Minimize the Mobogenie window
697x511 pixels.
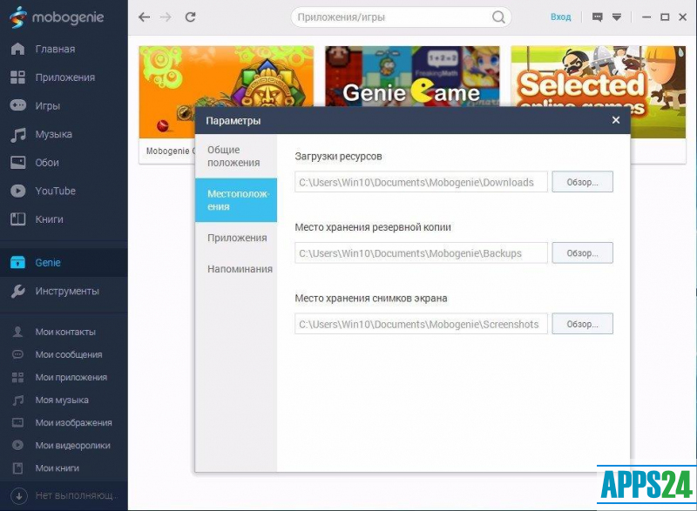tap(646, 17)
